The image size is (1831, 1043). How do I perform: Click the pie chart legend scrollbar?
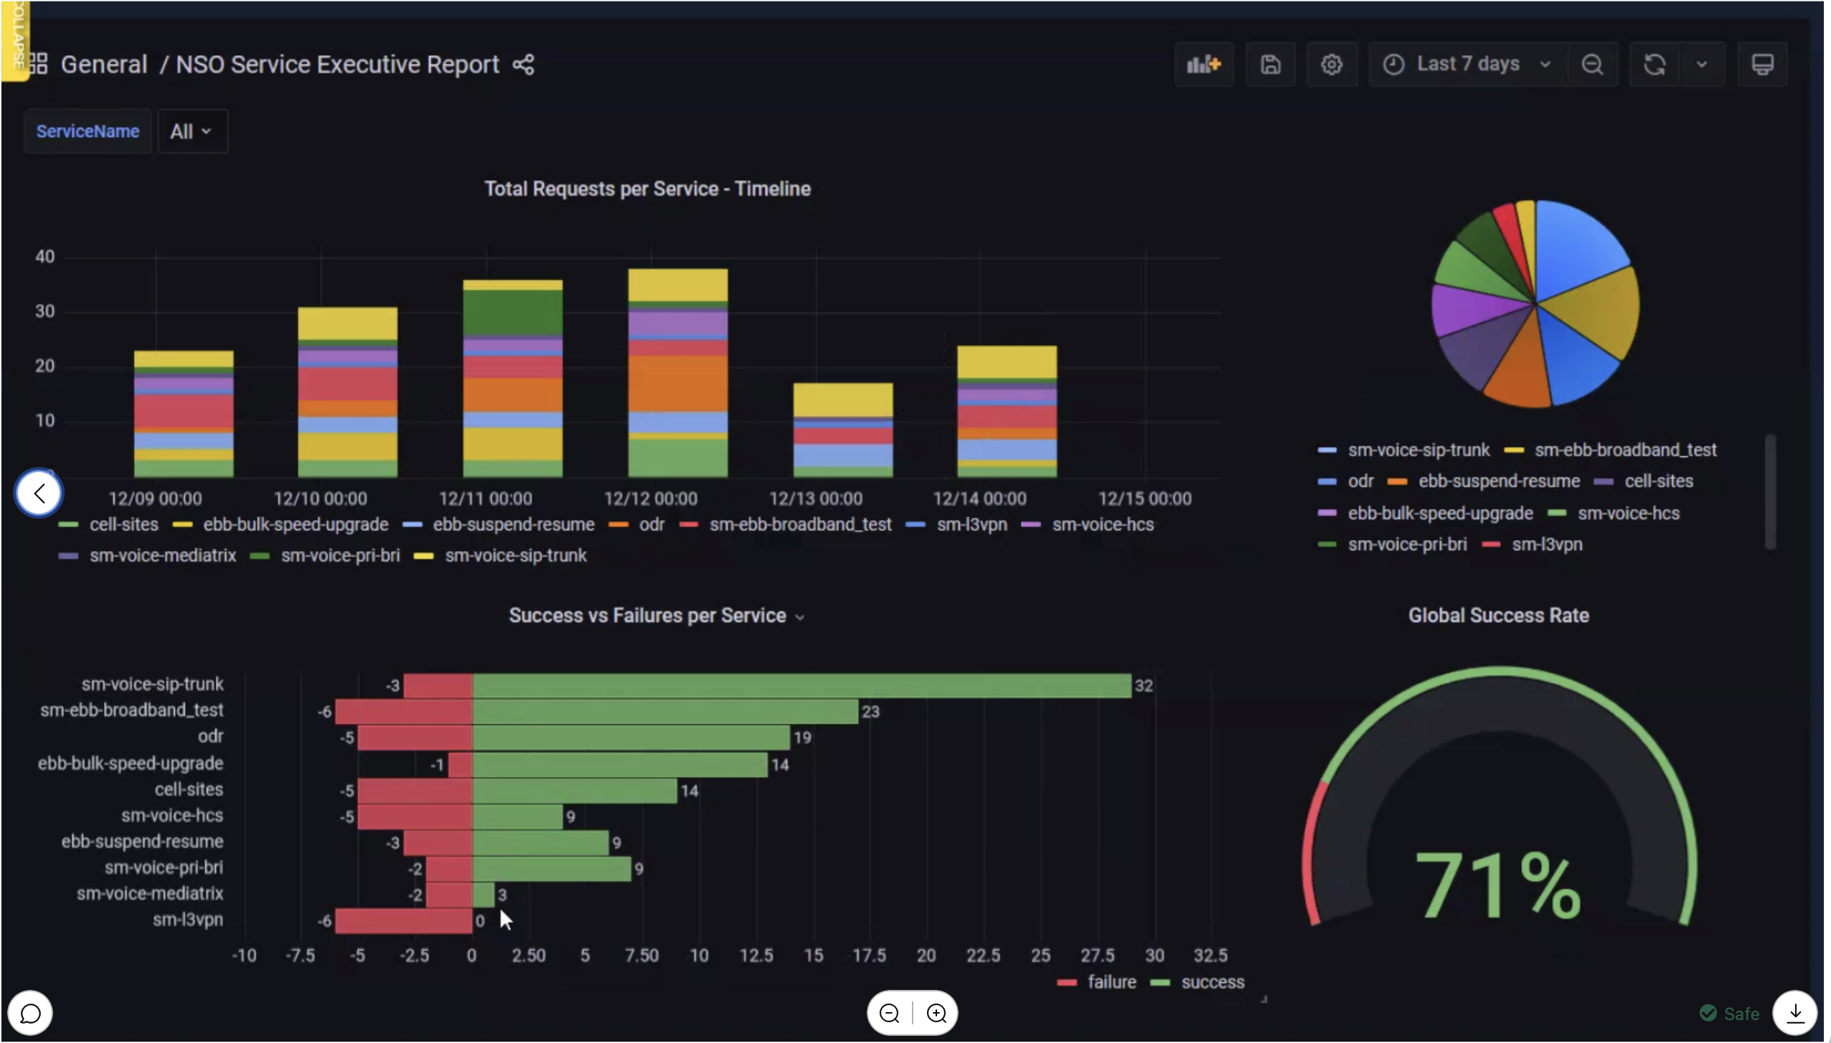pyautogui.click(x=1769, y=491)
